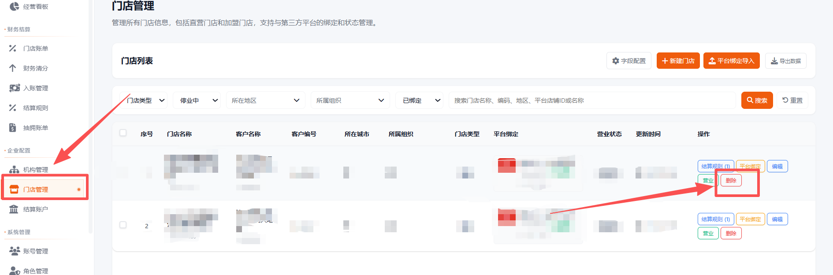
Task: Click the 新建门店 button
Action: [x=678, y=61]
